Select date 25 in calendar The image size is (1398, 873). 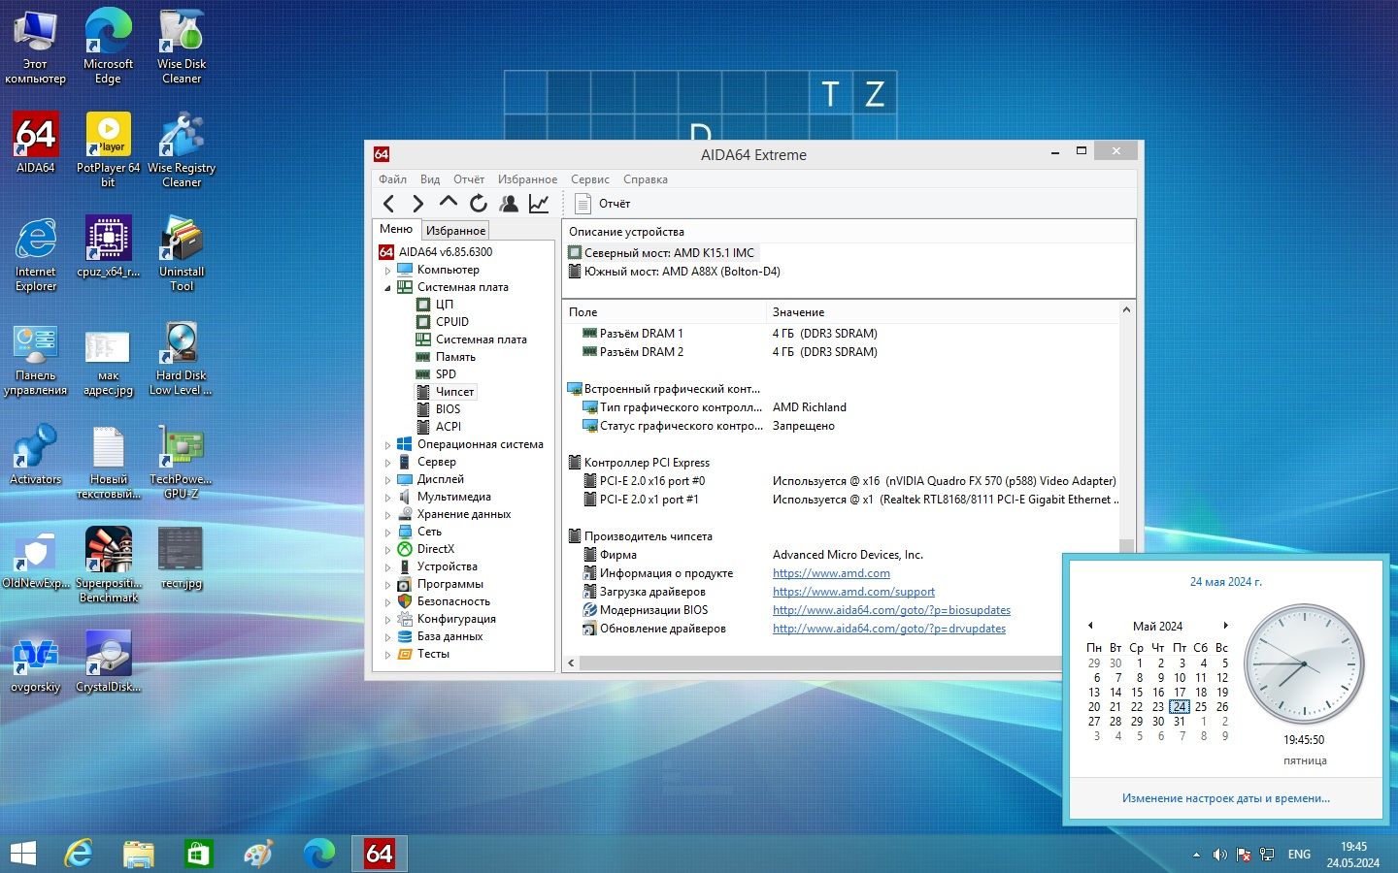point(1201,707)
